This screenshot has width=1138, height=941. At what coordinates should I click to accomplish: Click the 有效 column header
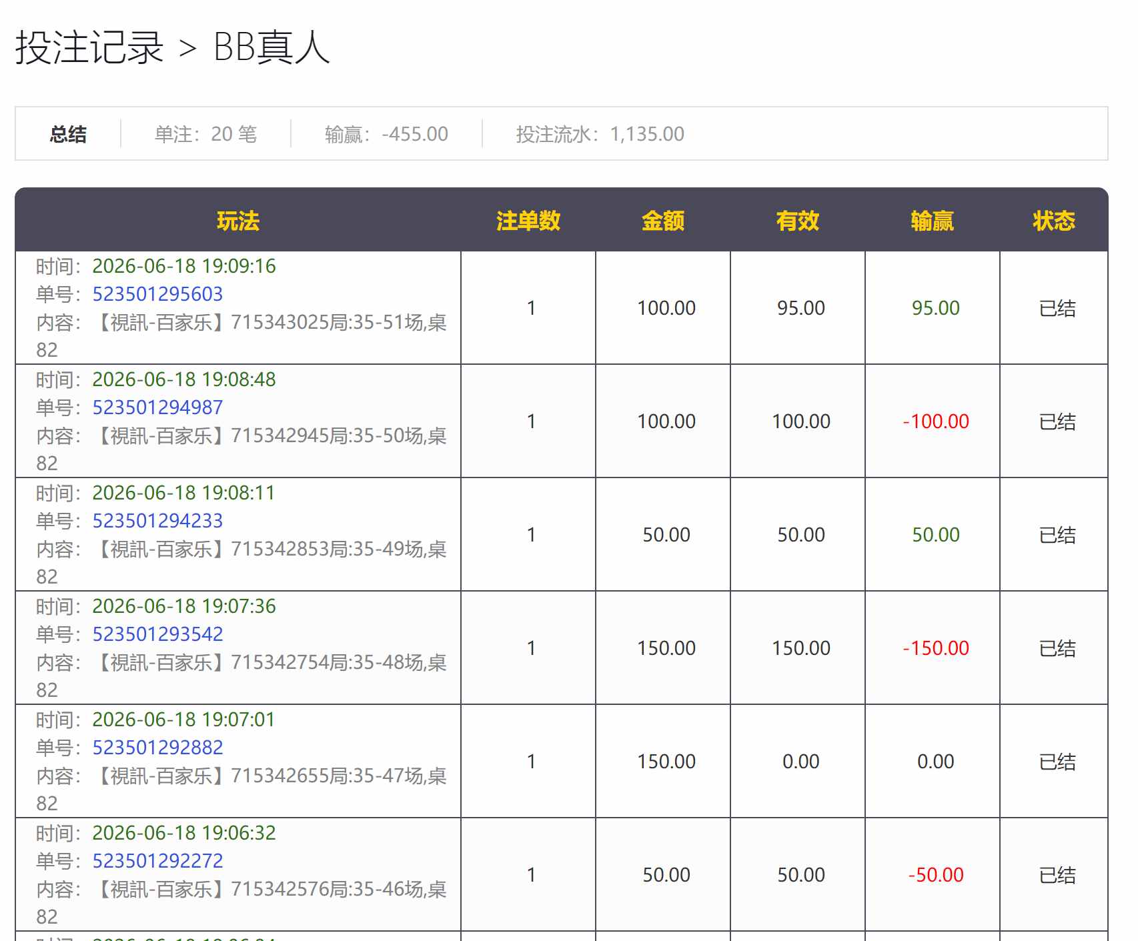point(798,221)
